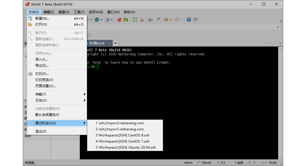Click the up arrow in status bar
The height and width of the screenshot is (166, 306).
(x=250, y=163)
